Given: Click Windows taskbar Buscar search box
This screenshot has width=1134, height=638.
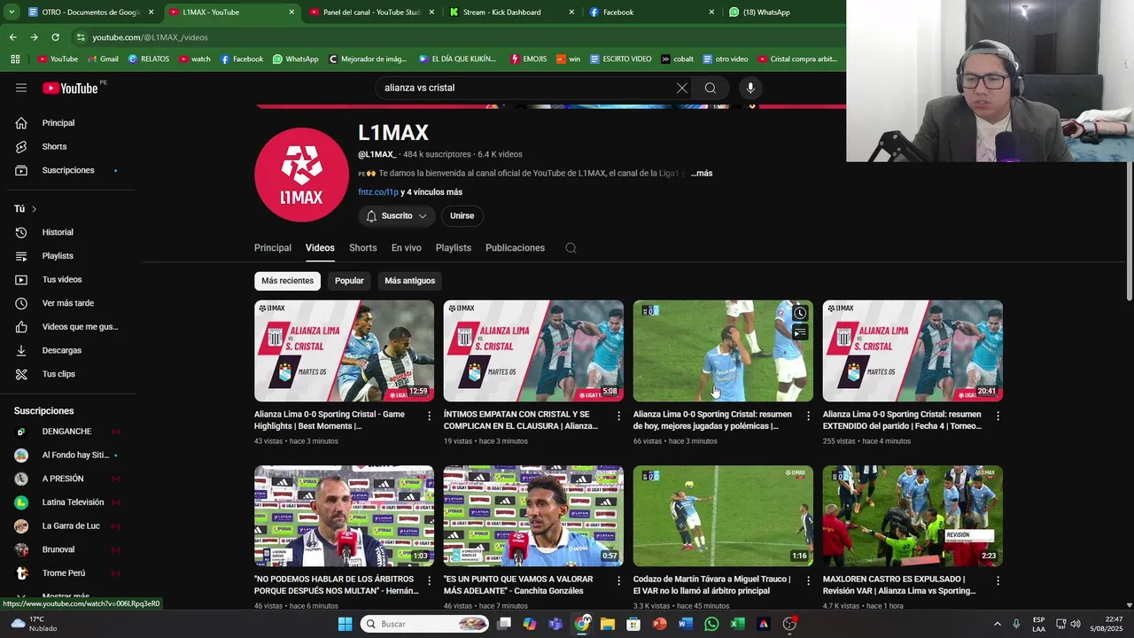Looking at the screenshot, I should tap(426, 624).
